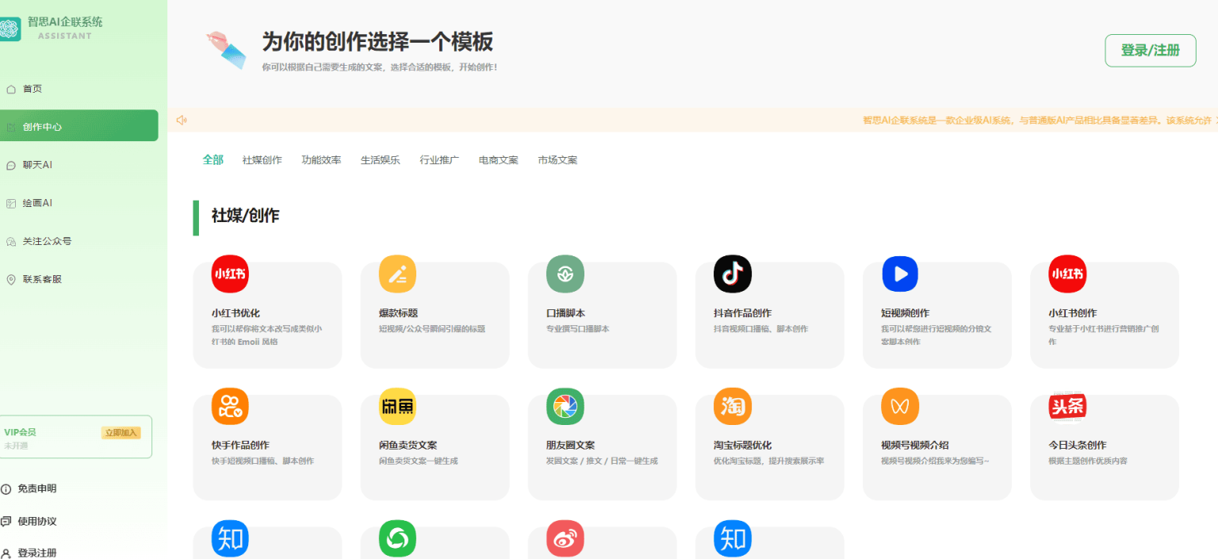The height and width of the screenshot is (559, 1218).
Task: Click the announcement speaker icon
Action: point(182,121)
